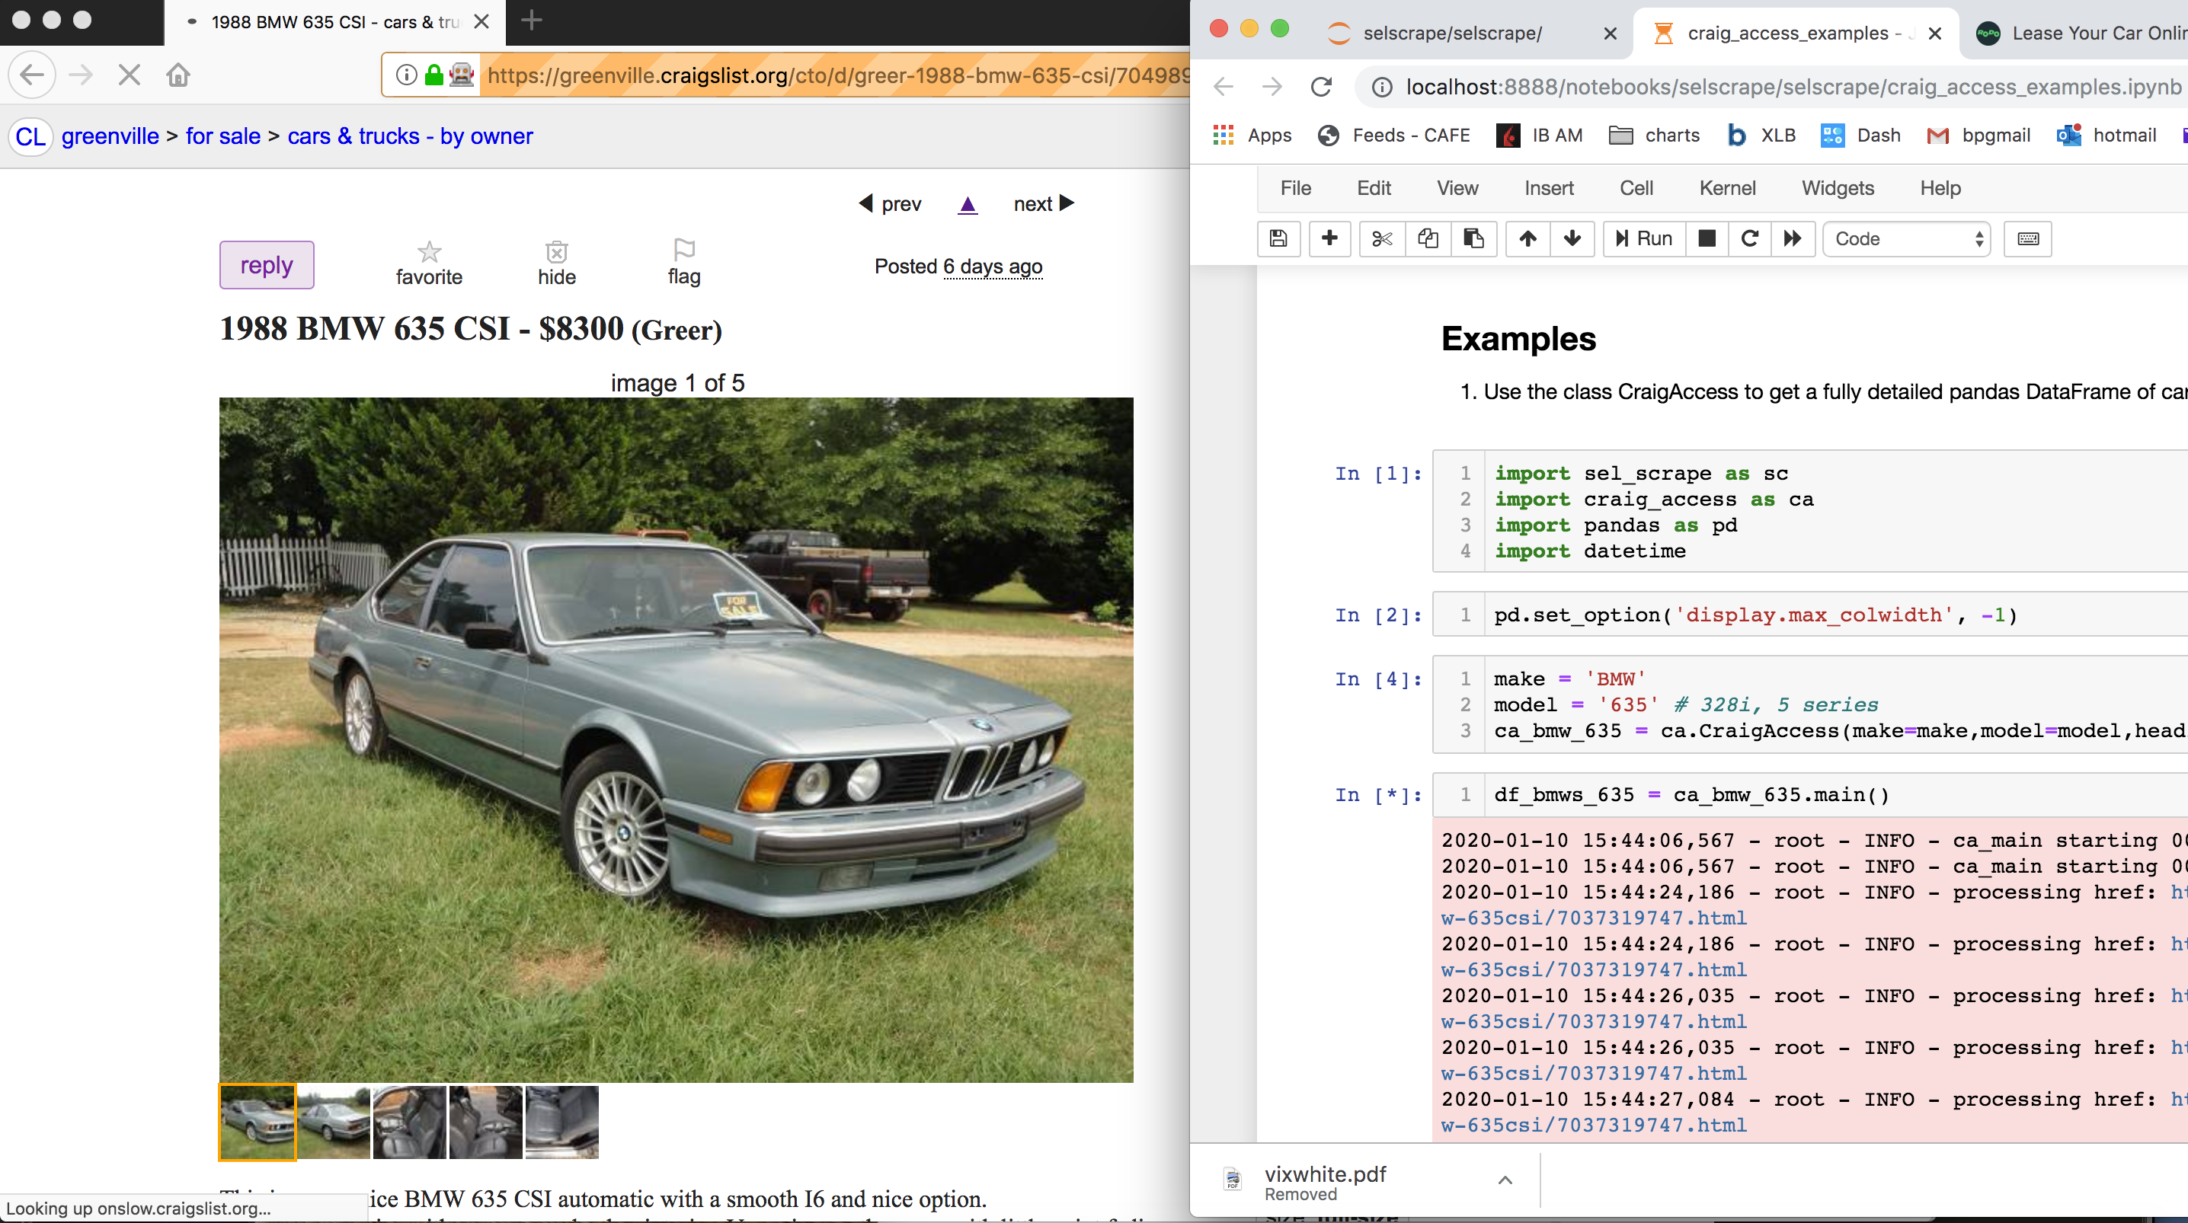2188x1223 pixels.
Task: Interrupt the kernel with stop icon
Action: (1707, 238)
